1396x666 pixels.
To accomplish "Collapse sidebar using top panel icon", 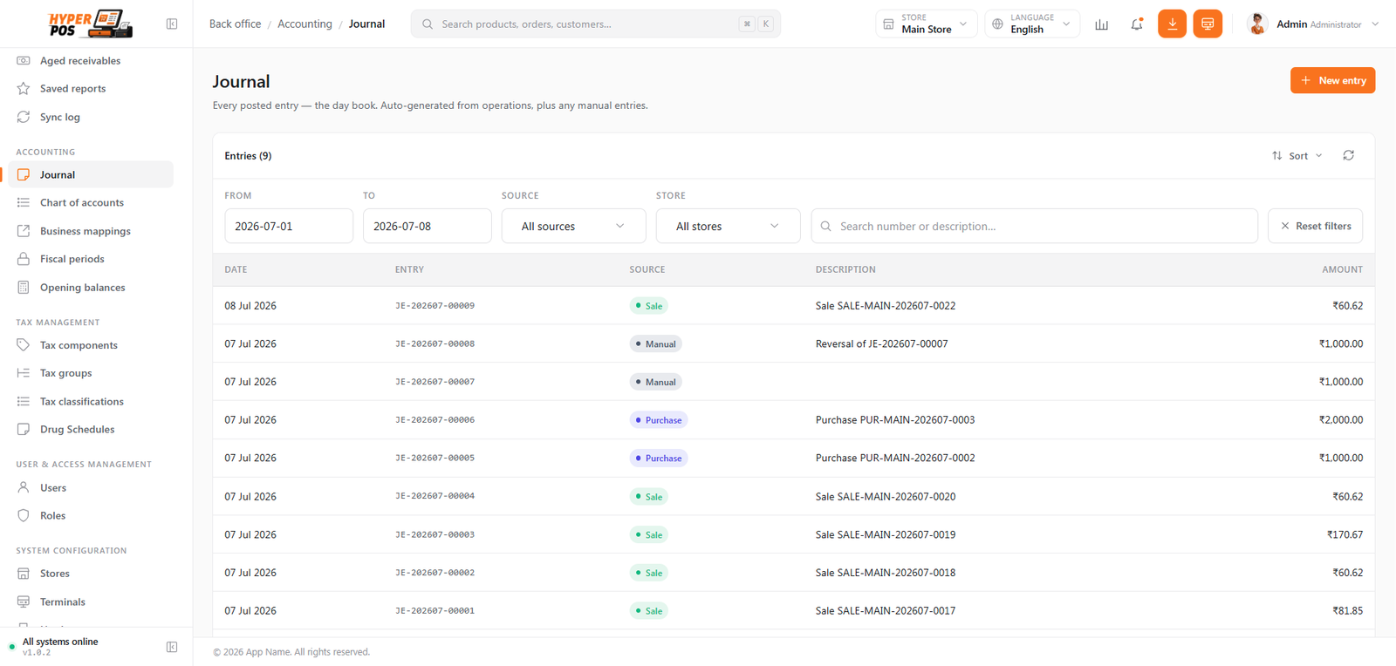I will click(172, 24).
